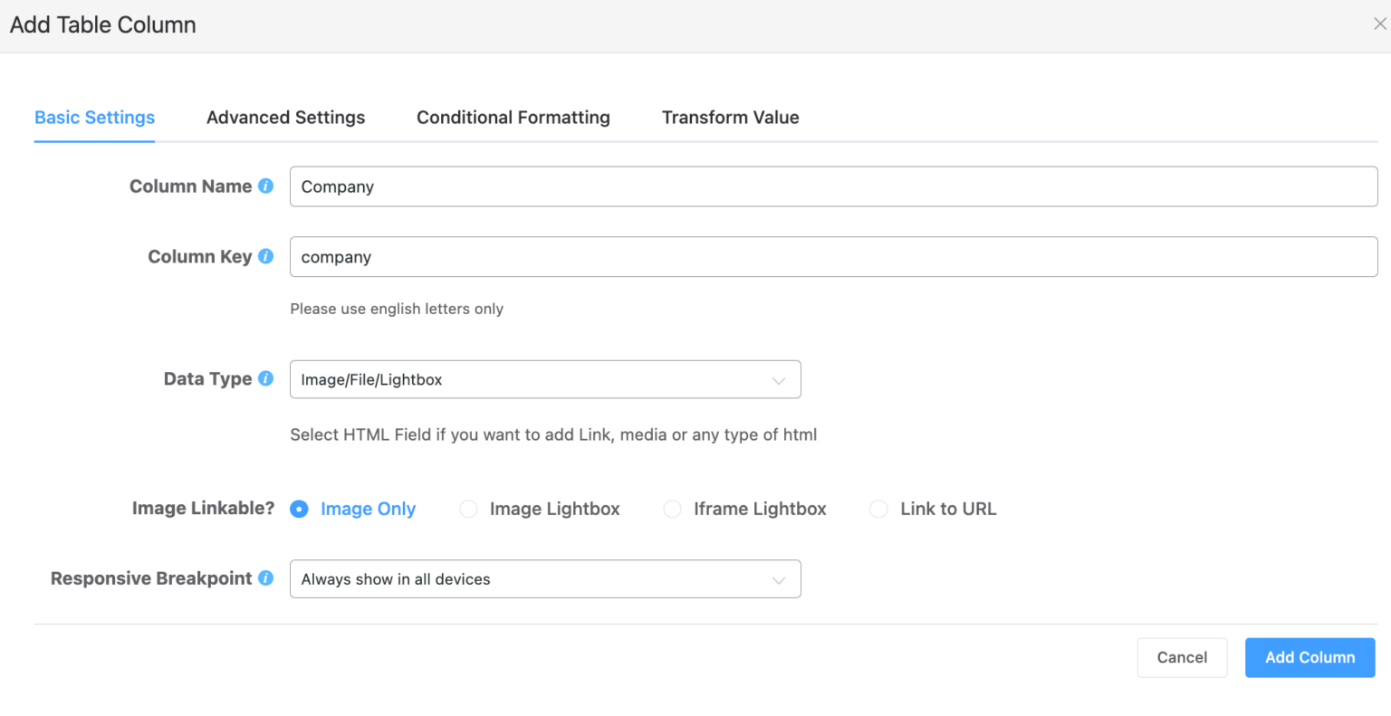Choose the Image Lightbox radio option
The height and width of the screenshot is (716, 1391).
(x=468, y=509)
